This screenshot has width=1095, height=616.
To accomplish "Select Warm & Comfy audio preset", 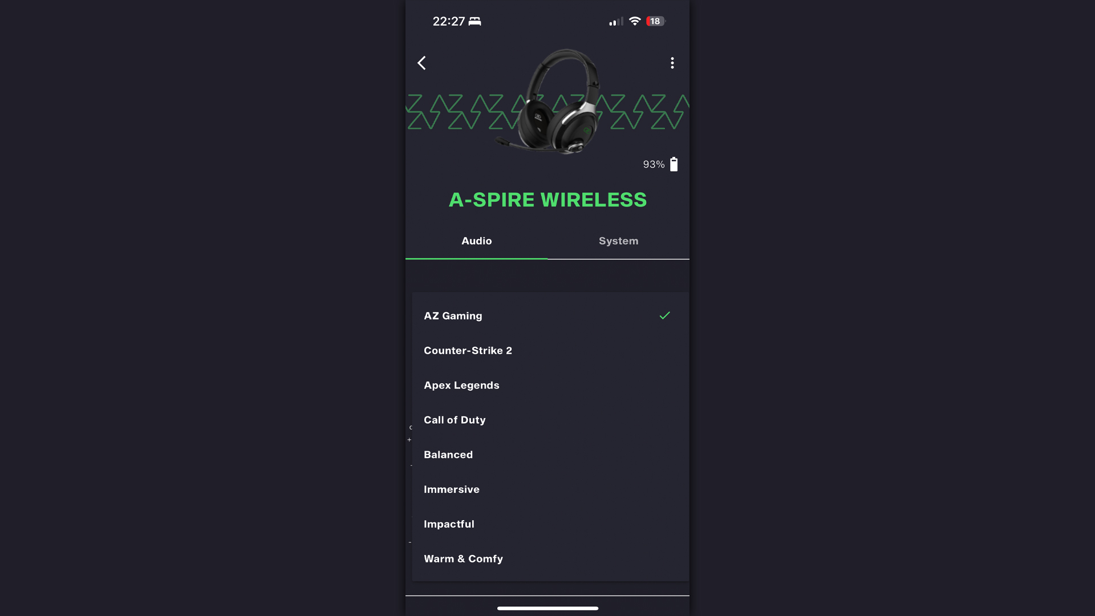I will 463,558.
